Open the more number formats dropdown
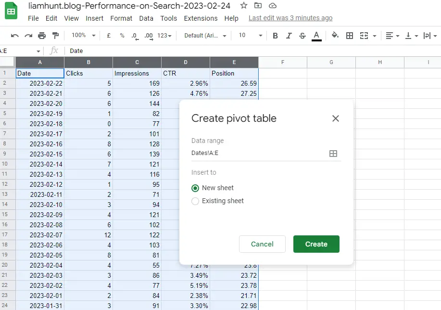Image resolution: width=441 pixels, height=310 pixels. click(x=164, y=36)
